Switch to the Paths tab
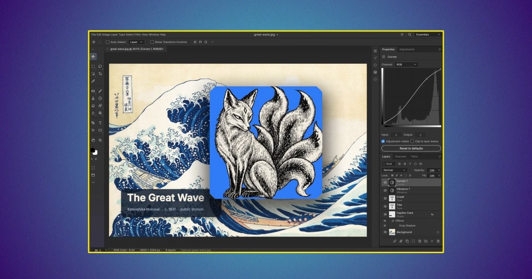 pyautogui.click(x=414, y=157)
